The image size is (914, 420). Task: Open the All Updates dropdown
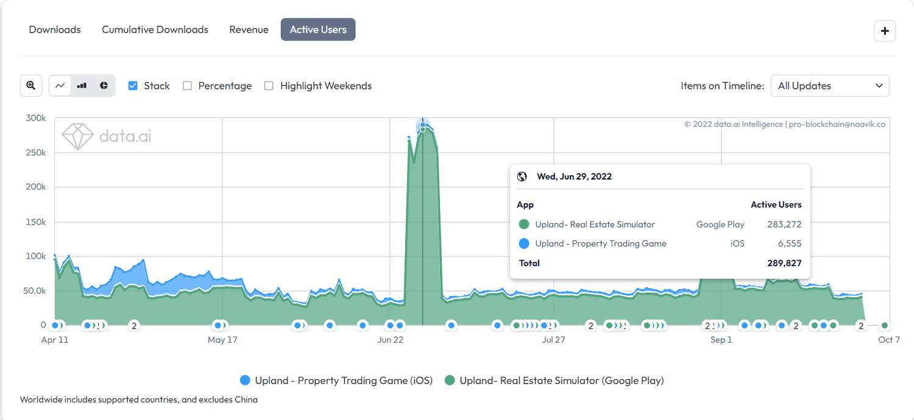coord(830,86)
